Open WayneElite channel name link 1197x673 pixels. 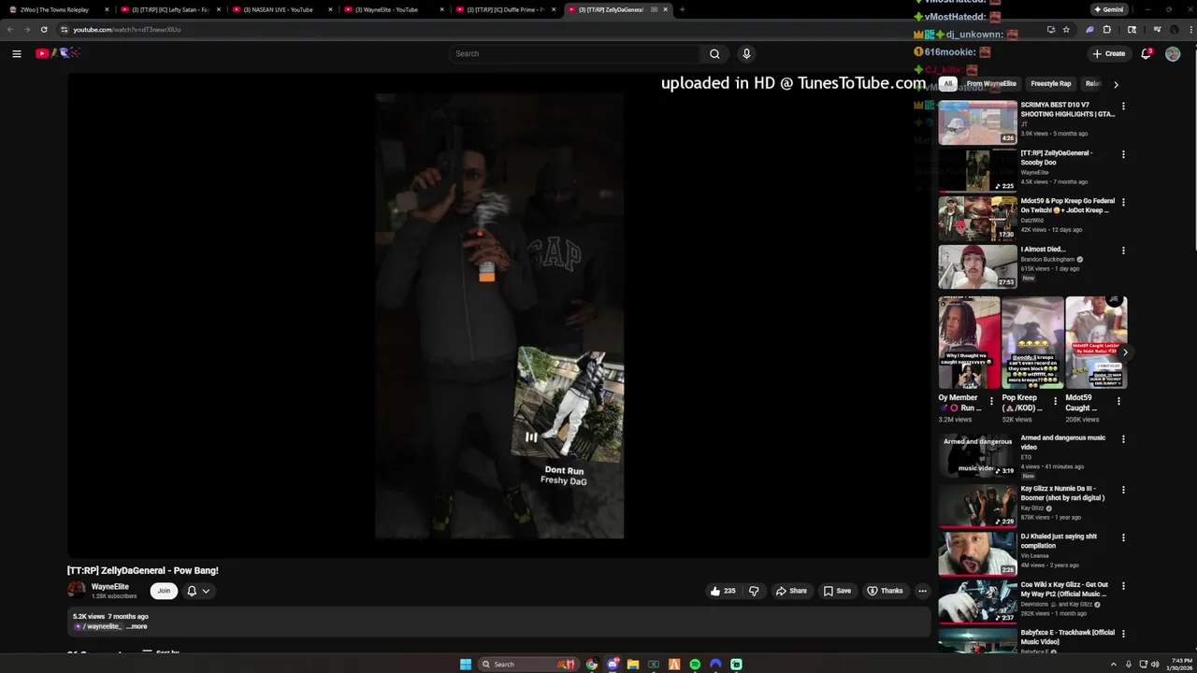[x=110, y=587]
